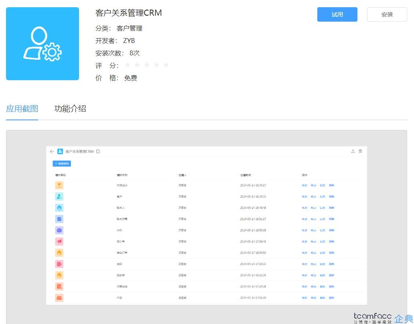414x324 pixels.
Task: Click the timestamp 2019-05-17 18:59:50
Action: tap(253, 253)
